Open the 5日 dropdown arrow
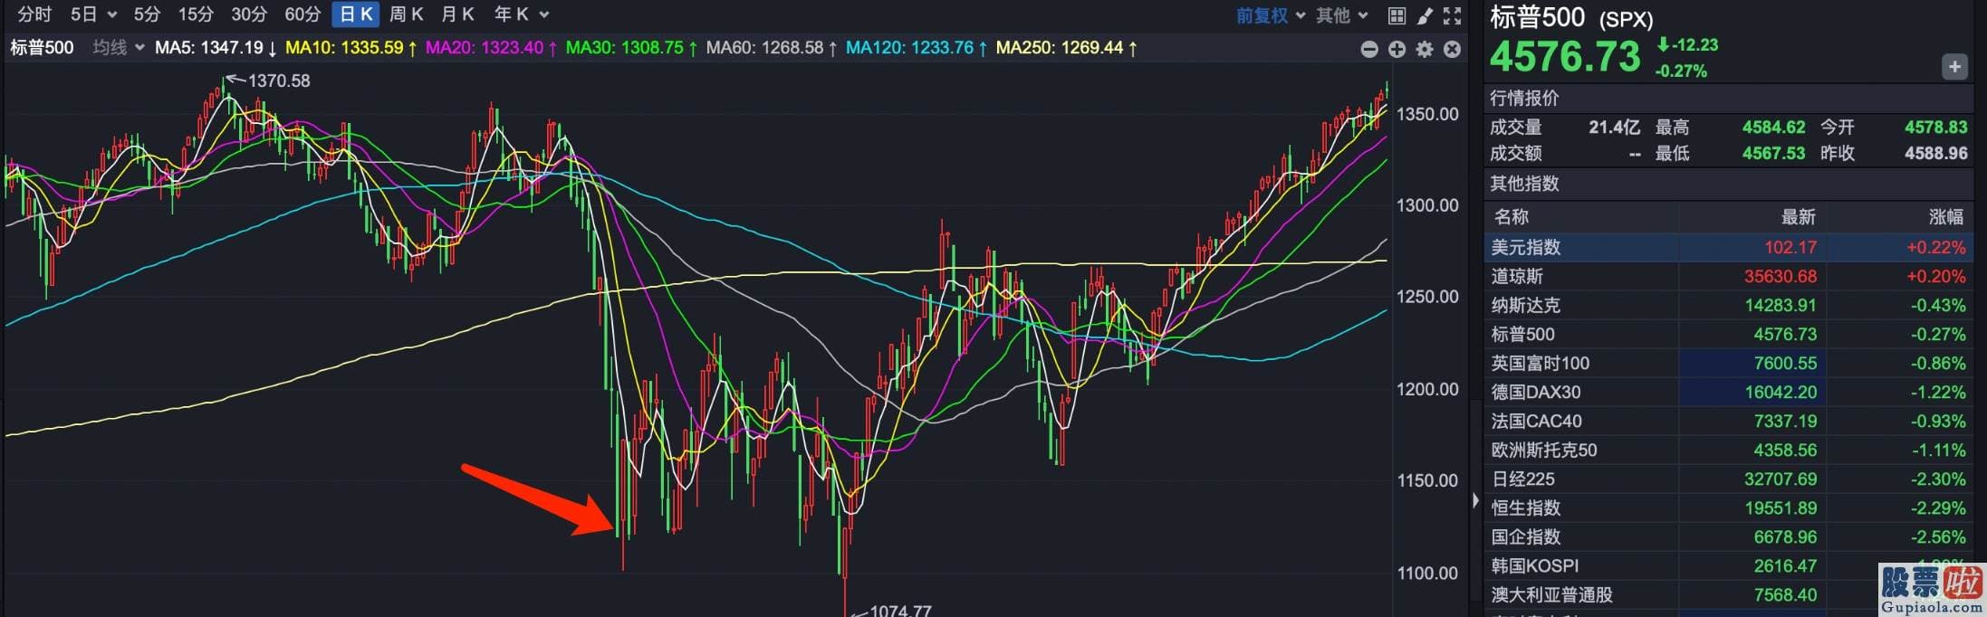1987x617 pixels. coord(112,14)
